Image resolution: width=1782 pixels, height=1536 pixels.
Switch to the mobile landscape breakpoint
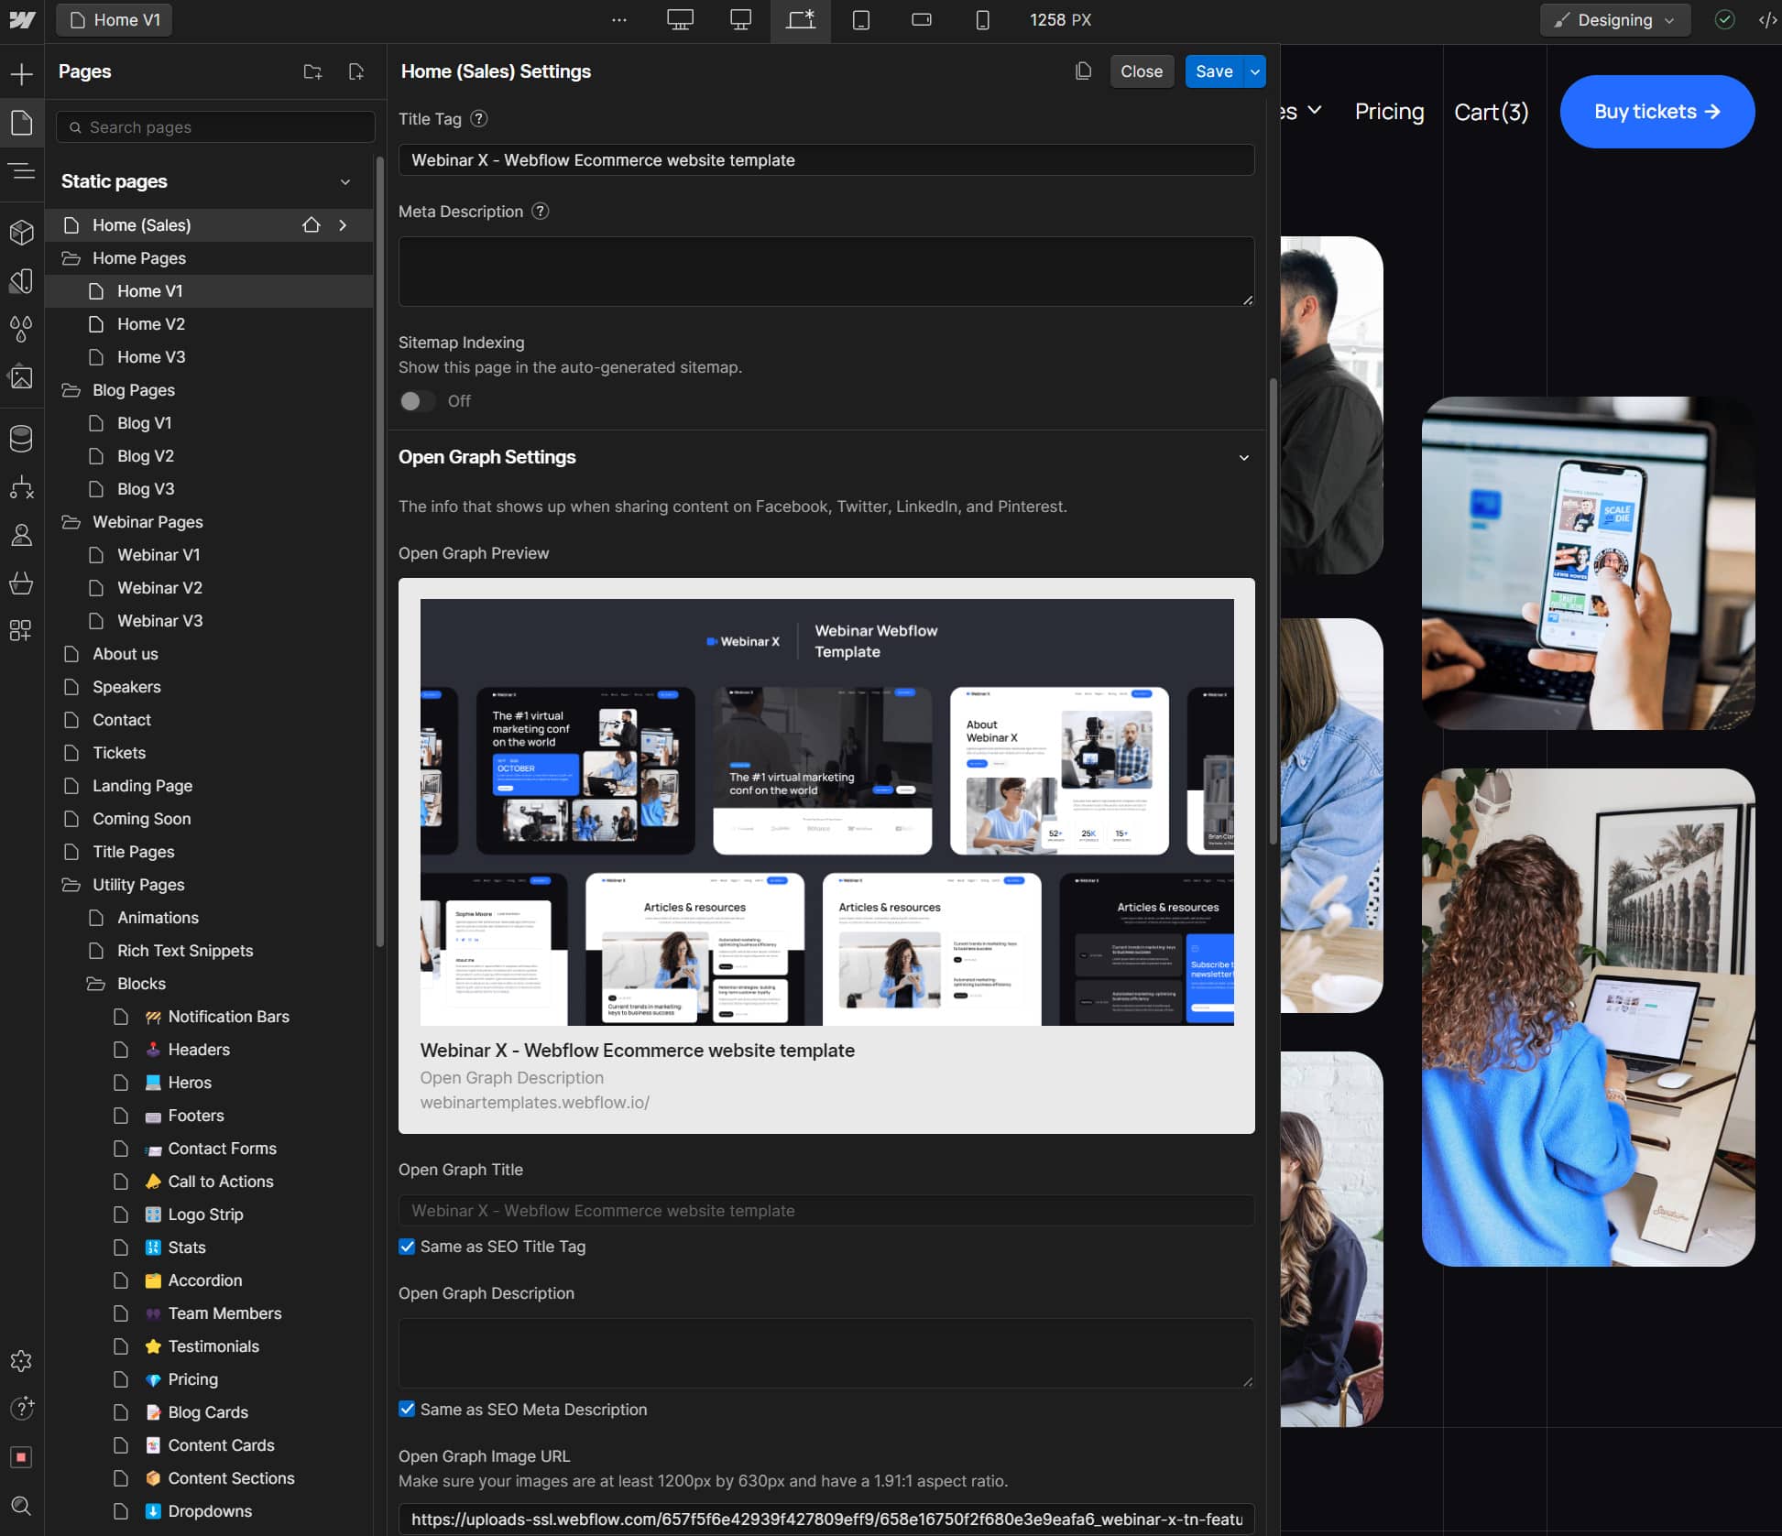pyautogui.click(x=920, y=19)
